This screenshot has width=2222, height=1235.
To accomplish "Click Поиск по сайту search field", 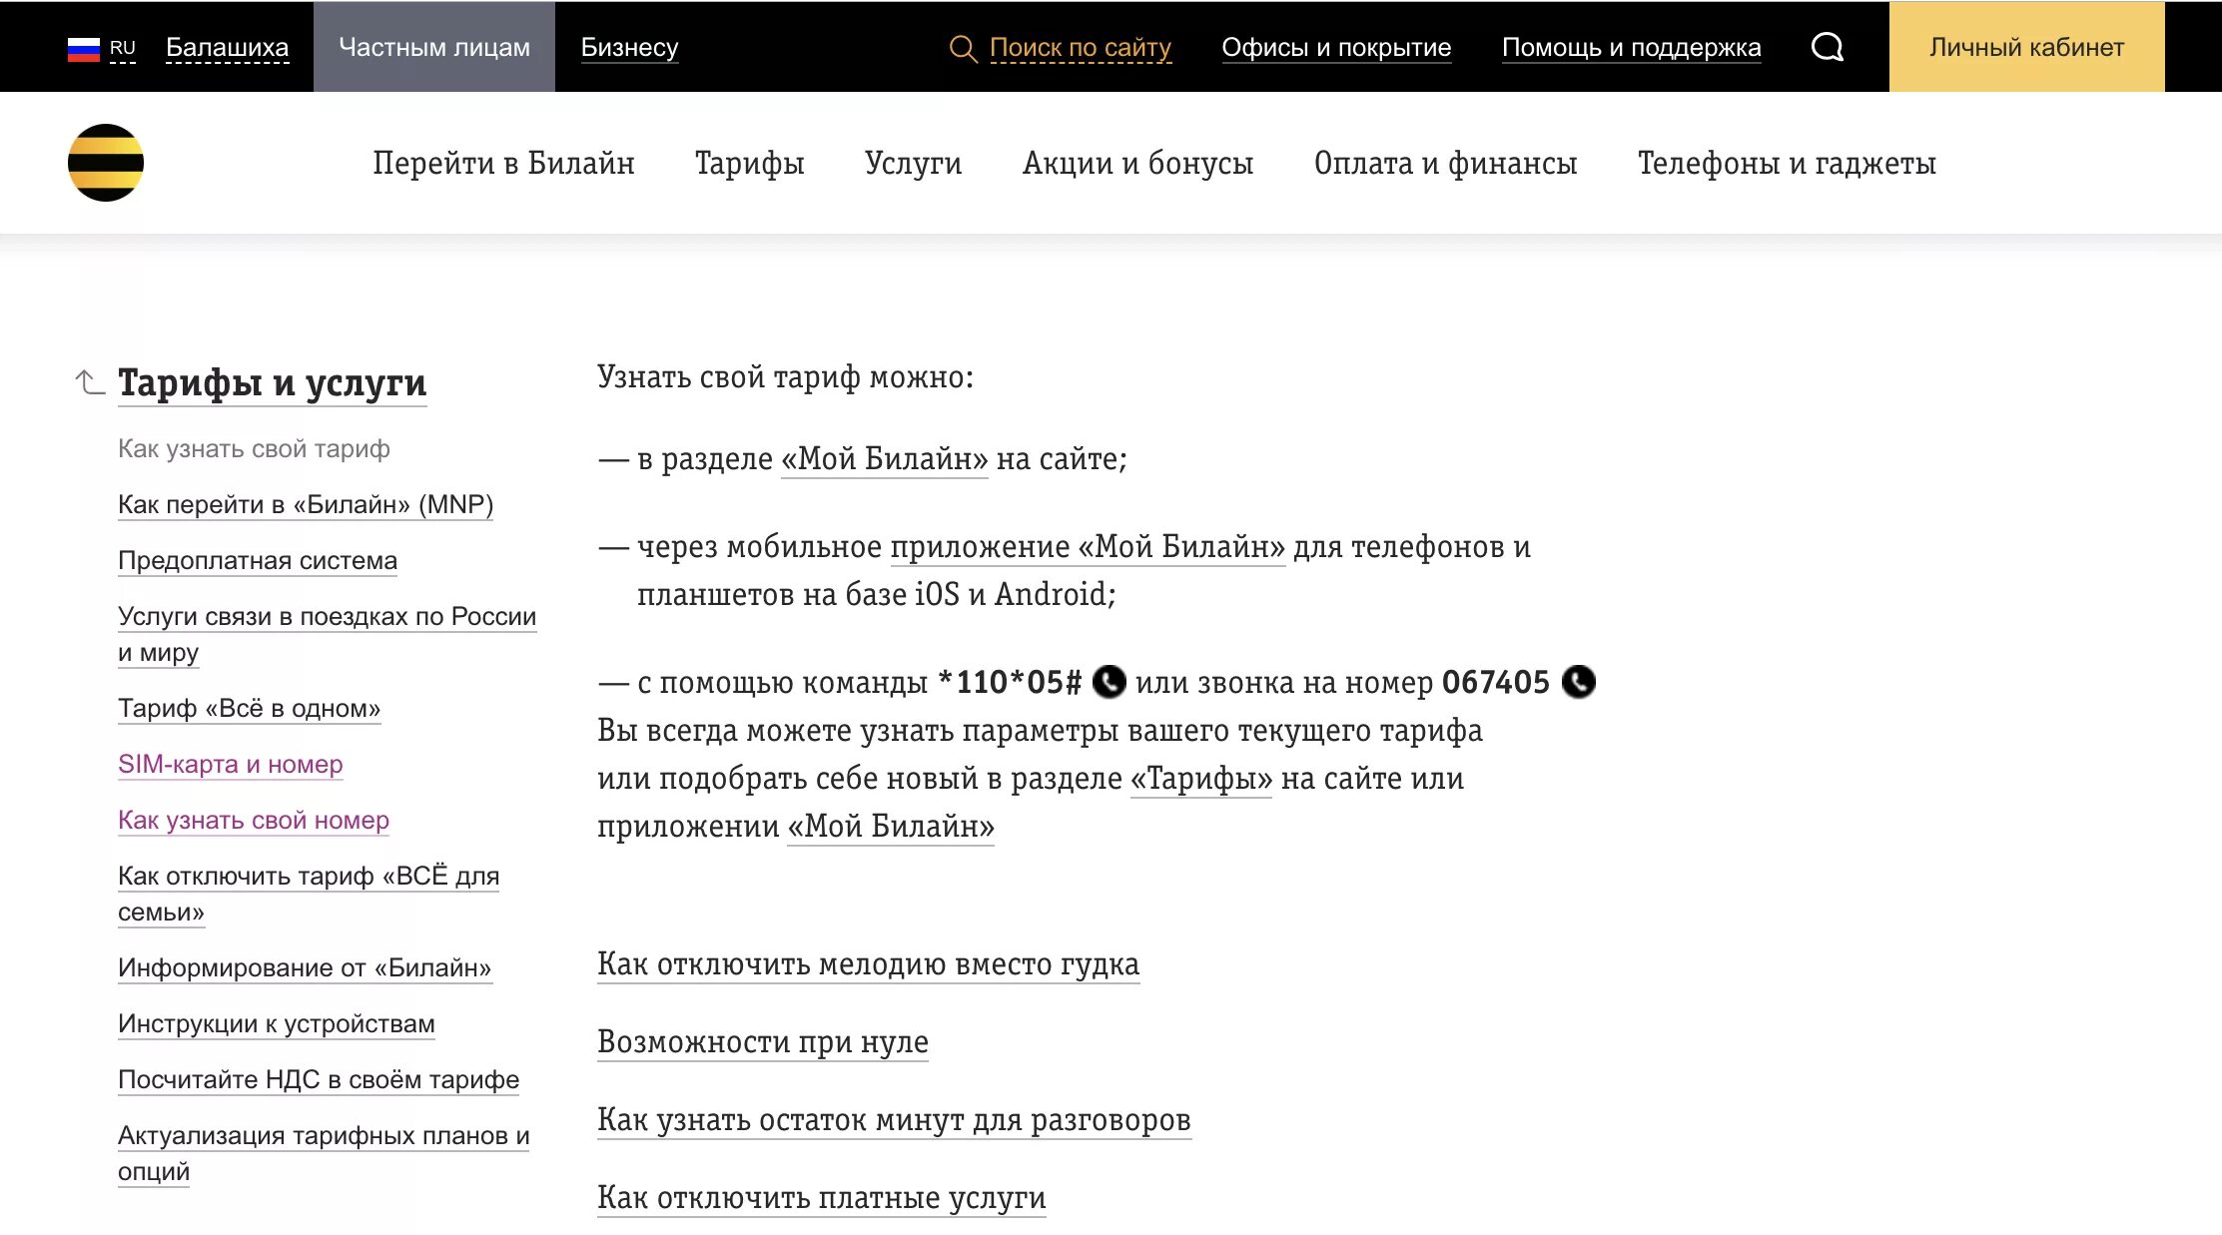I will (x=1081, y=47).
